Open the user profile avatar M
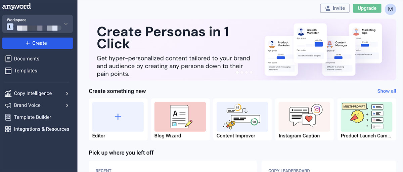Viewport: 403px width, 172px height. point(390,9)
